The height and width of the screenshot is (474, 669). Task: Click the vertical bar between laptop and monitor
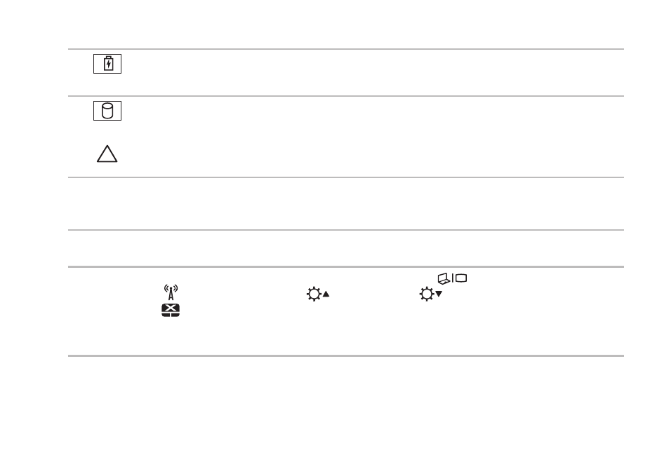(x=453, y=278)
